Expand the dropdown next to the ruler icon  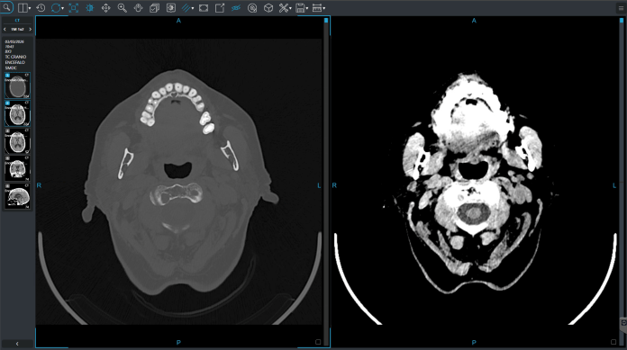tap(324, 8)
